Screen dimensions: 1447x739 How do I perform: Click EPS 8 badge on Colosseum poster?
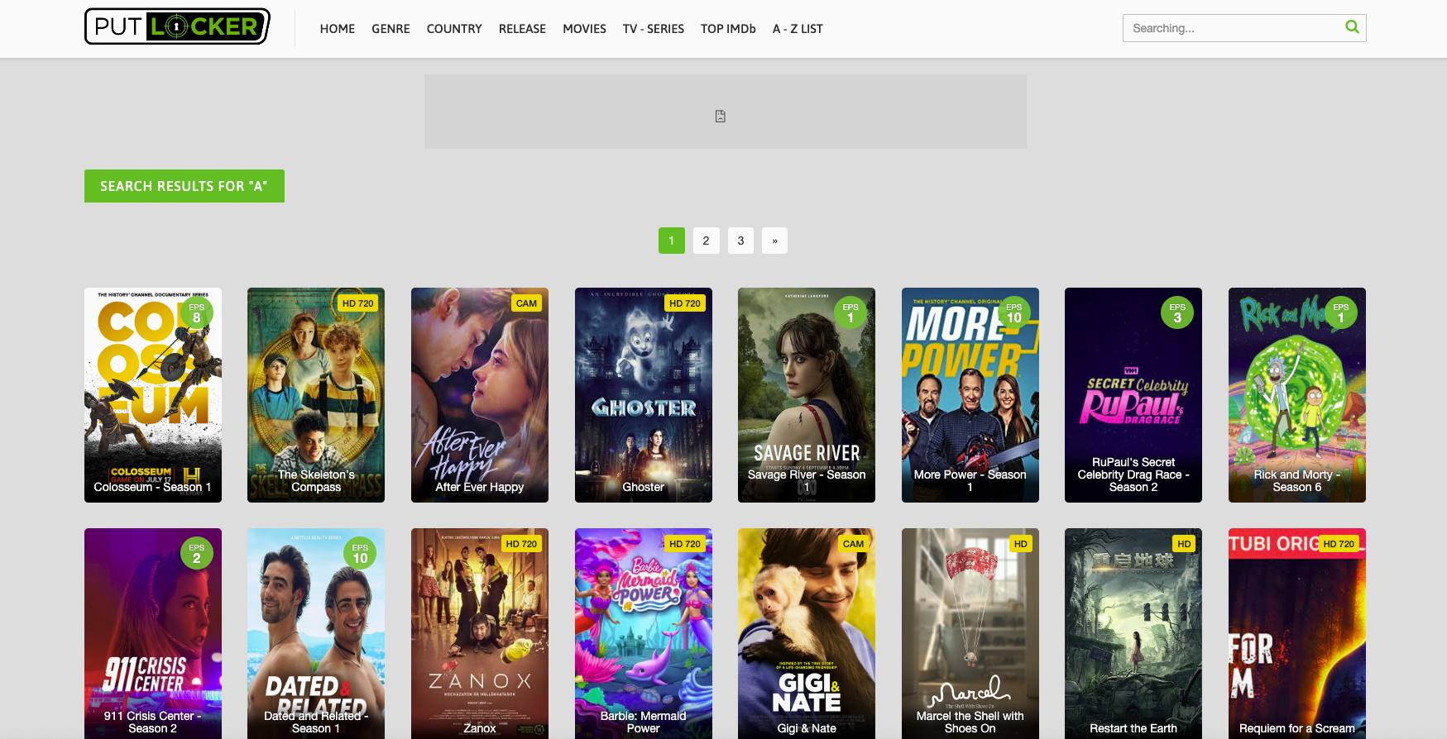[196, 312]
